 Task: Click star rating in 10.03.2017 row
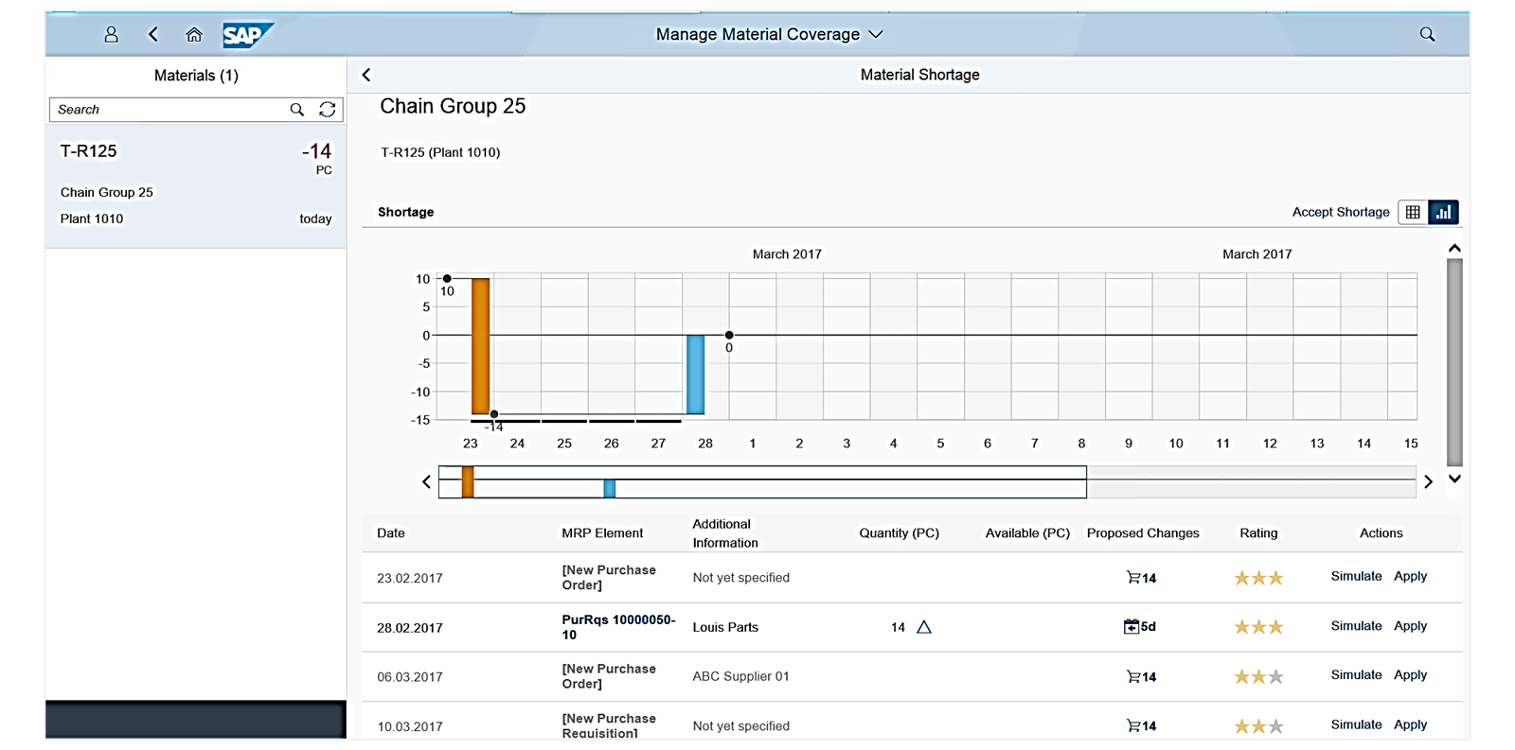1258,726
